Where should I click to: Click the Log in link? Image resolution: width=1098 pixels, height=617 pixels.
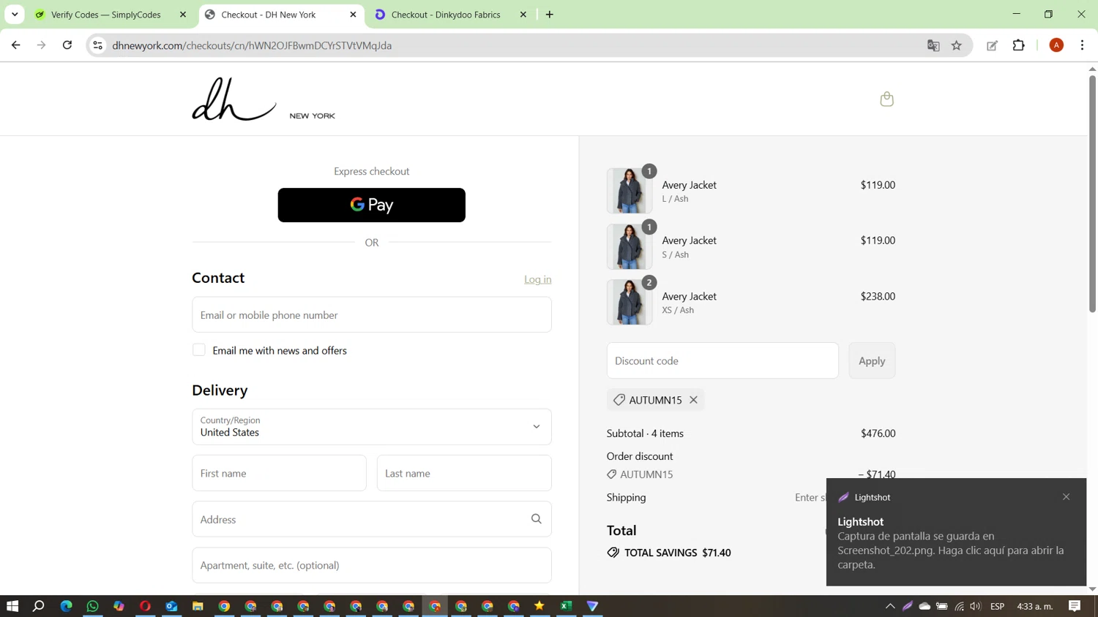pos(538,279)
